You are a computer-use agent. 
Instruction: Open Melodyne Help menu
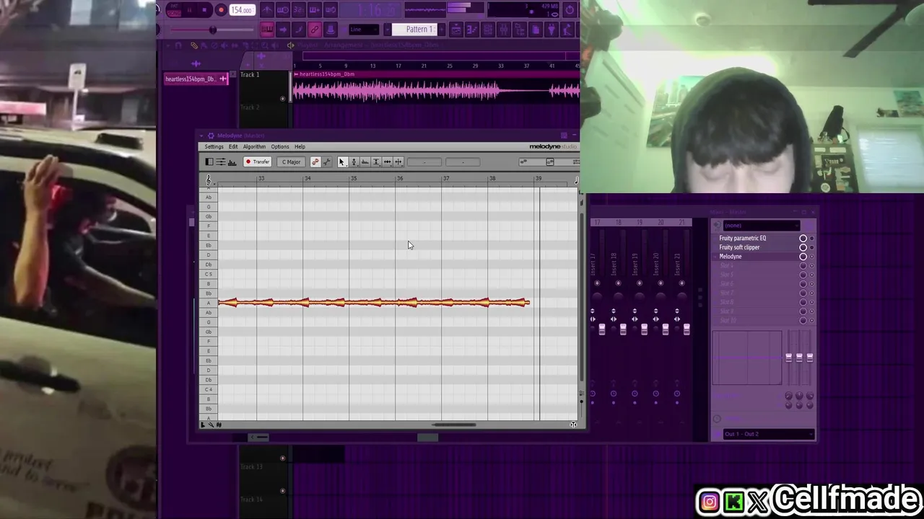(300, 147)
